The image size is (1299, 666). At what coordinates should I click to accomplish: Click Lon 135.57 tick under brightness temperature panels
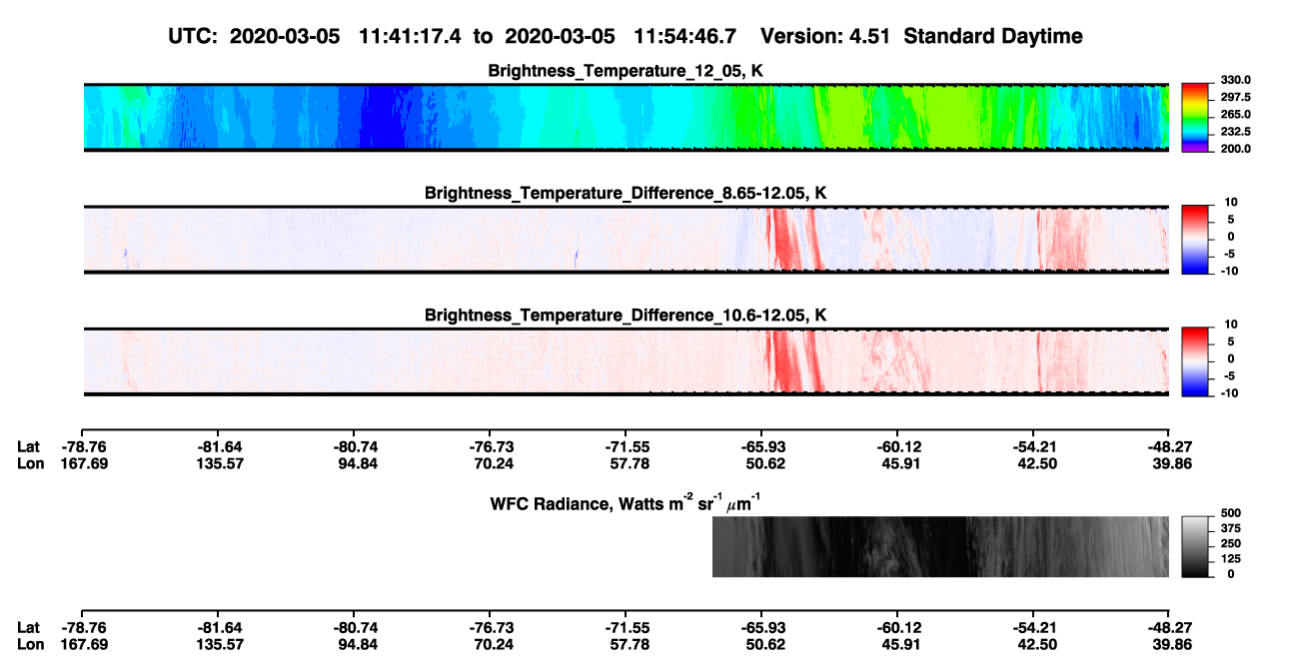point(218,463)
